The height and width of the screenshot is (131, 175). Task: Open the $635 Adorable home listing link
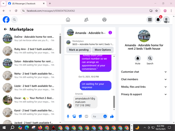(90, 43)
